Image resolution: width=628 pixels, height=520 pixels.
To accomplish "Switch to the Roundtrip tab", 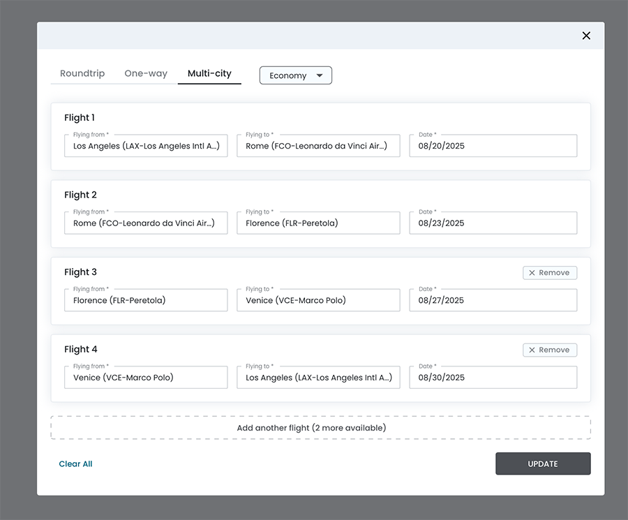I will [82, 73].
